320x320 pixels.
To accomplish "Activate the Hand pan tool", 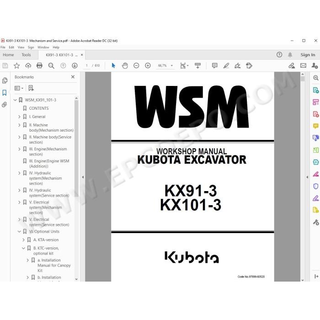I will pyautogui.click(x=125, y=65).
